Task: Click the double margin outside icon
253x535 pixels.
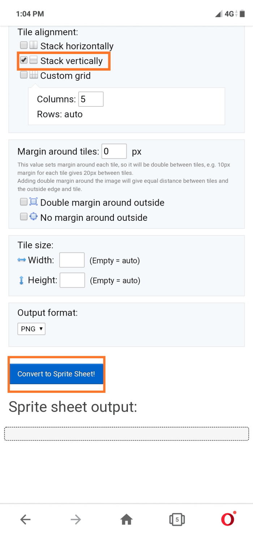Action: point(34,202)
